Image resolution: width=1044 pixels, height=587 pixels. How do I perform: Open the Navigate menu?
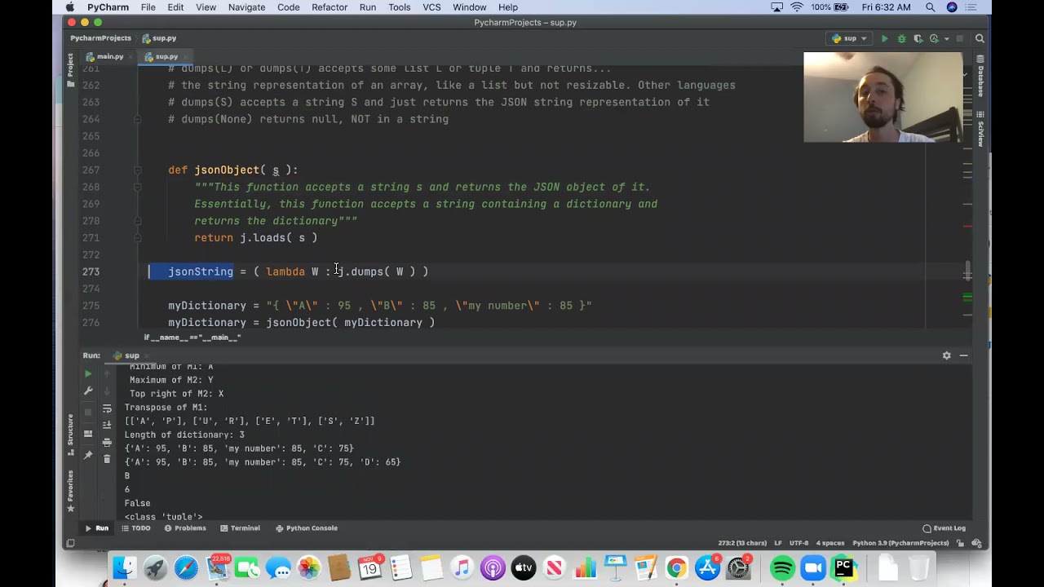(x=246, y=7)
